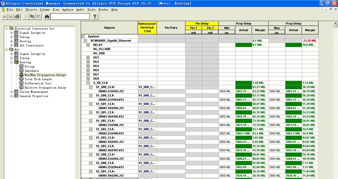The image size is (338, 179).
Task: Click the question mark Help icon
Action: (95, 17)
